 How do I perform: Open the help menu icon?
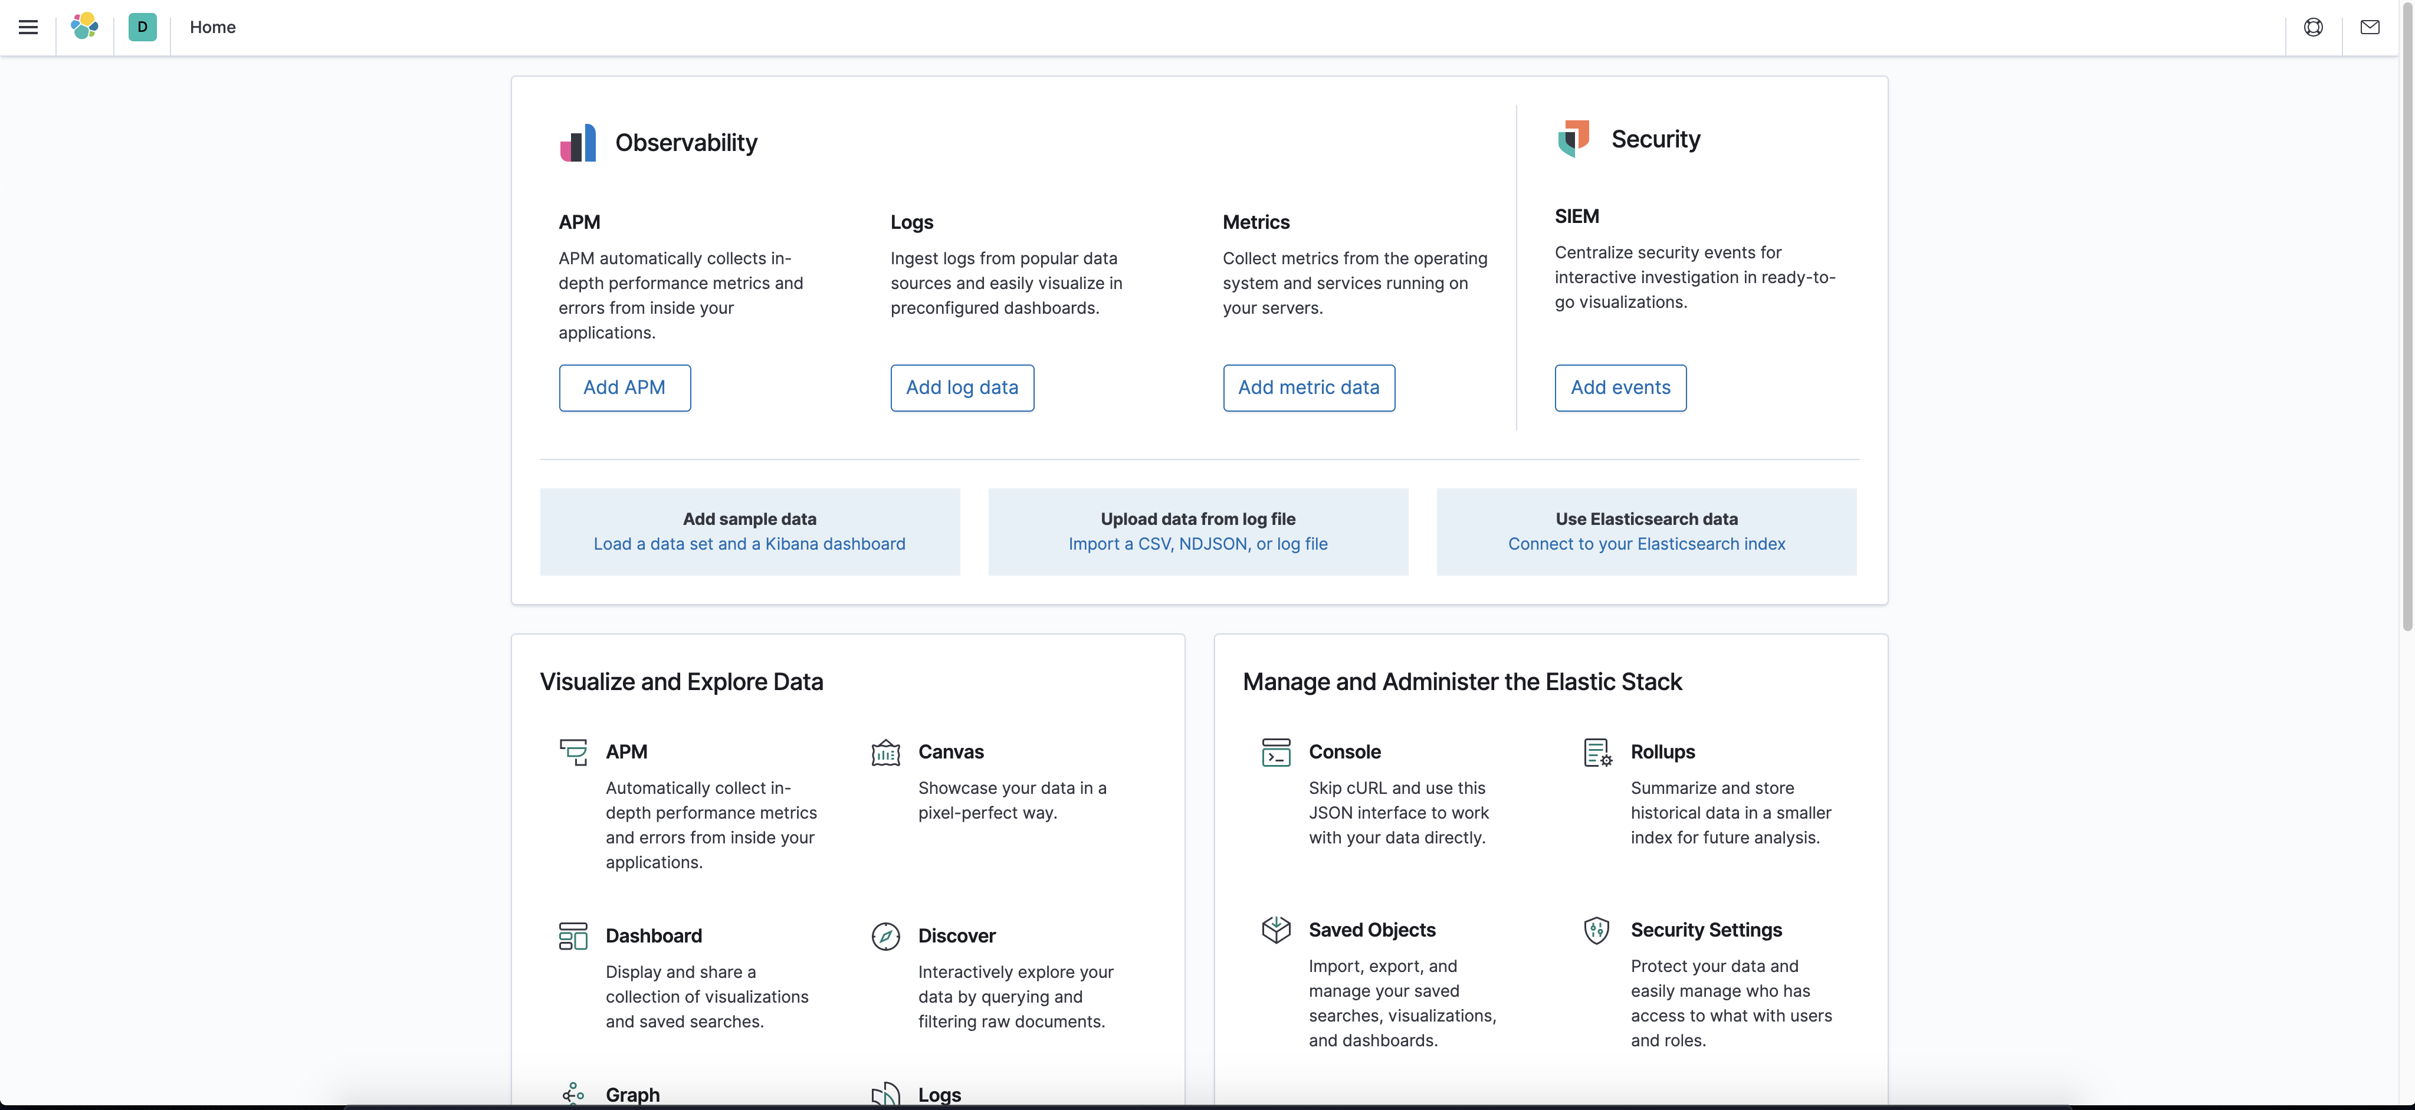pos(2313,27)
